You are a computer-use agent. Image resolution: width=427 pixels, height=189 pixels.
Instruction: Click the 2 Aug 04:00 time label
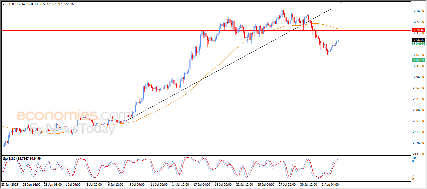[x=330, y=184]
